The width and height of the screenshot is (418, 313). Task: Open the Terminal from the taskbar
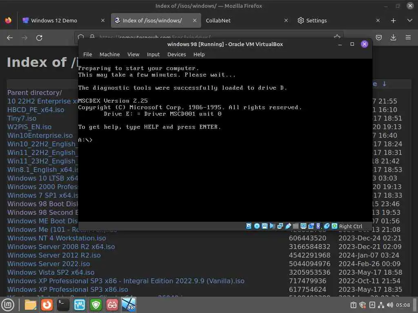tap(63, 305)
